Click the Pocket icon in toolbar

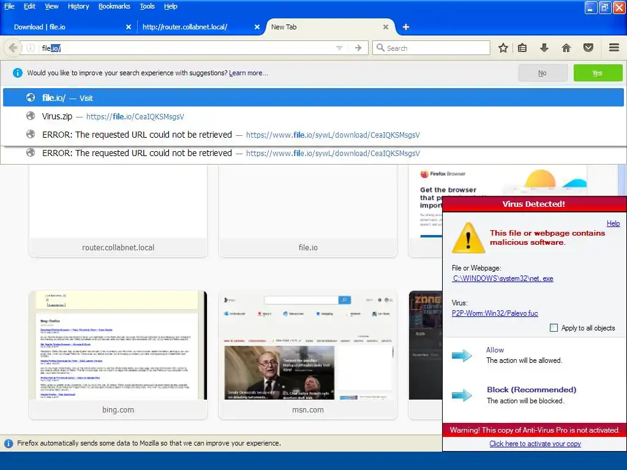click(x=588, y=48)
